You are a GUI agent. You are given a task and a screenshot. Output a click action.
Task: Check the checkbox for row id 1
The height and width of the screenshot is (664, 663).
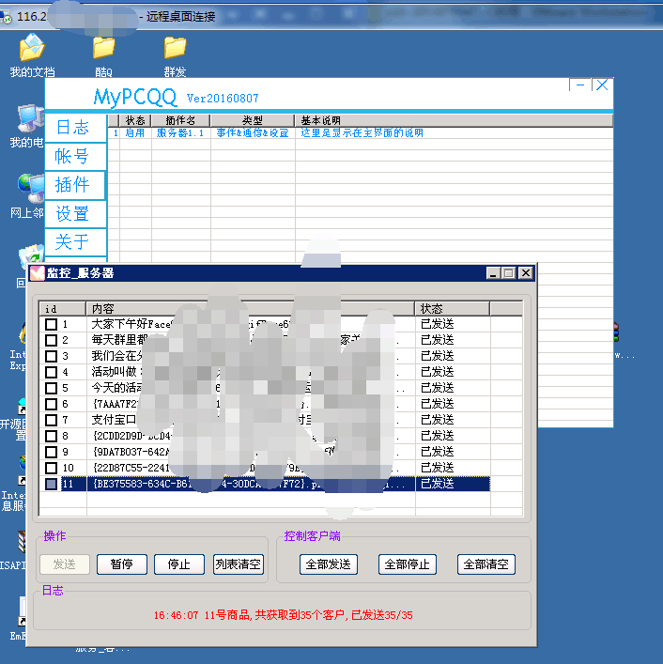(51, 325)
